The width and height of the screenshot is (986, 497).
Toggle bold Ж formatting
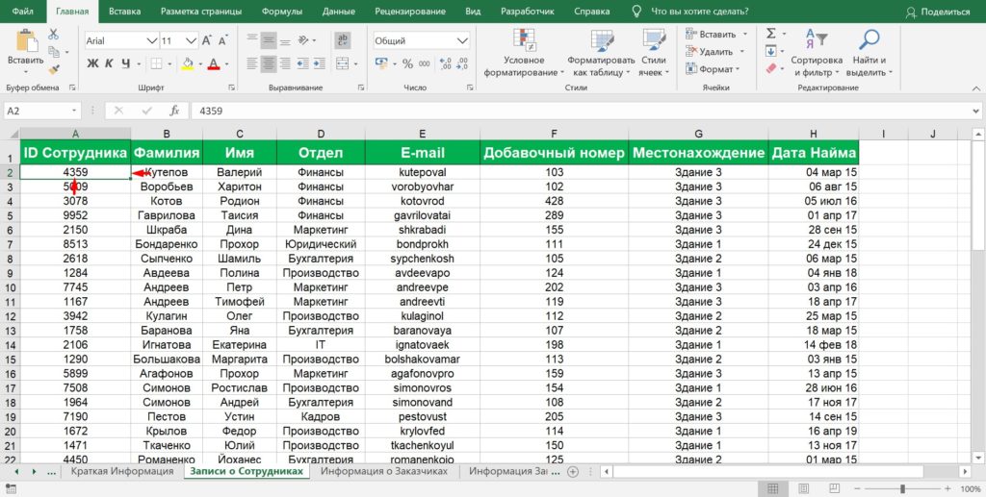point(93,63)
